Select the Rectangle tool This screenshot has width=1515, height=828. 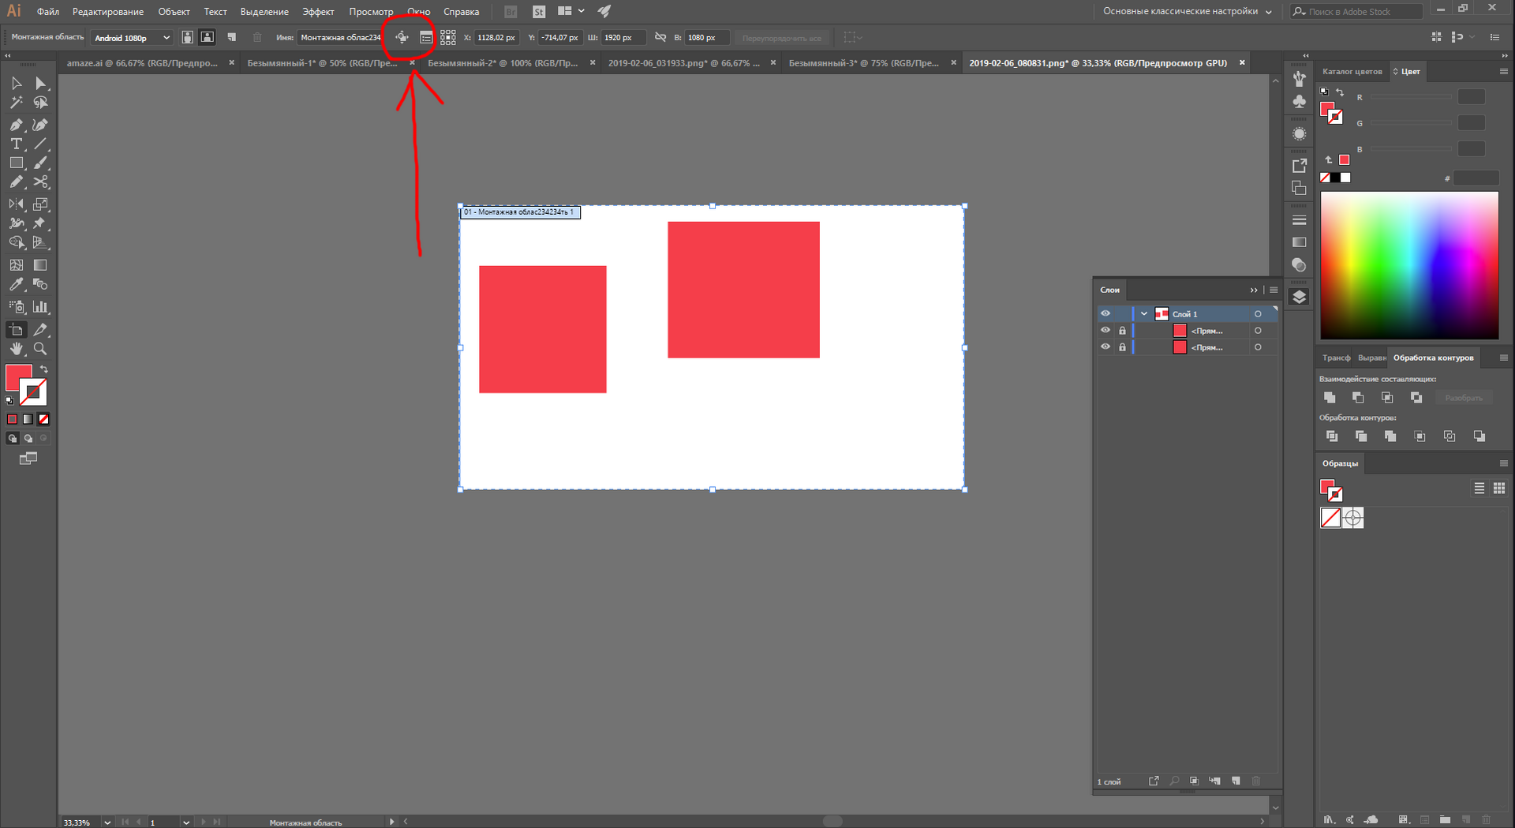click(x=16, y=163)
